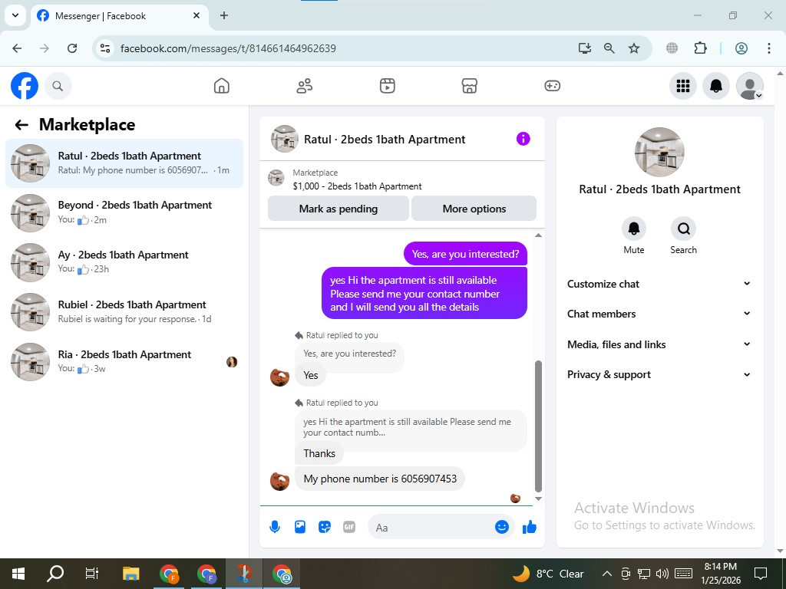The height and width of the screenshot is (589, 786).
Task: Open the Beyond 2beds 1bath Apartment conversation
Action: (124, 213)
